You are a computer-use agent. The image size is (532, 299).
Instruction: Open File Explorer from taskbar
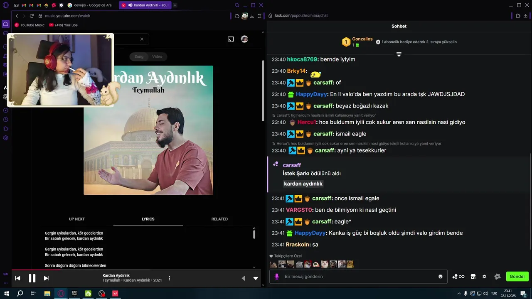(47, 293)
